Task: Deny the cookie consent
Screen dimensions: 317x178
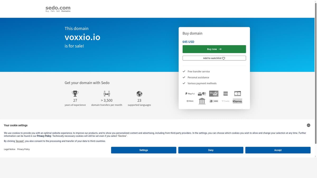Action: [211, 150]
